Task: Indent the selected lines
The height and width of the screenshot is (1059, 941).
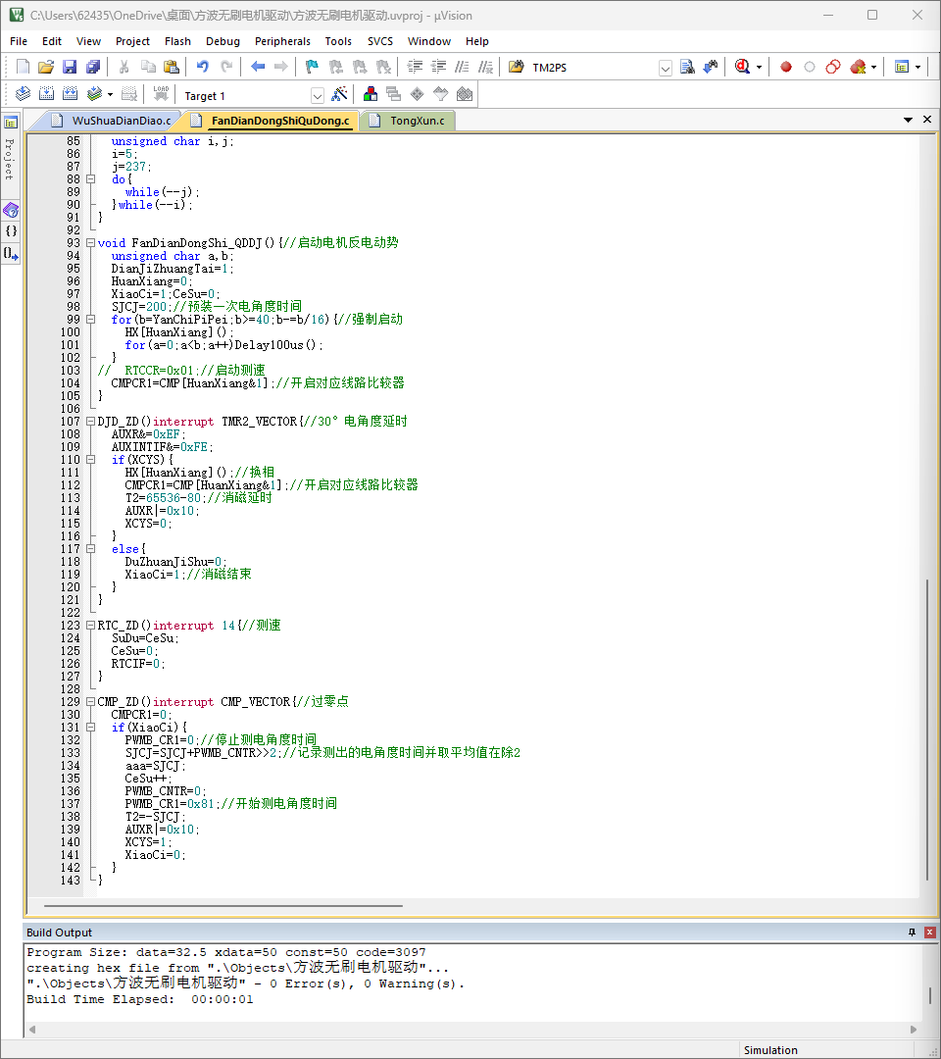Action: [416, 67]
